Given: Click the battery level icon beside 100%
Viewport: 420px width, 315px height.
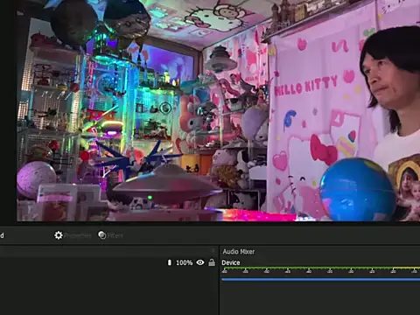Looking at the screenshot, I should (170, 262).
